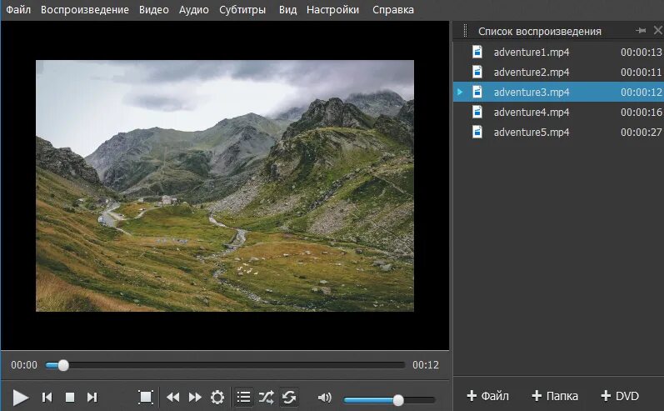This screenshot has height=411, width=664.
Task: Add a folder with + Папка button
Action: coord(555,396)
